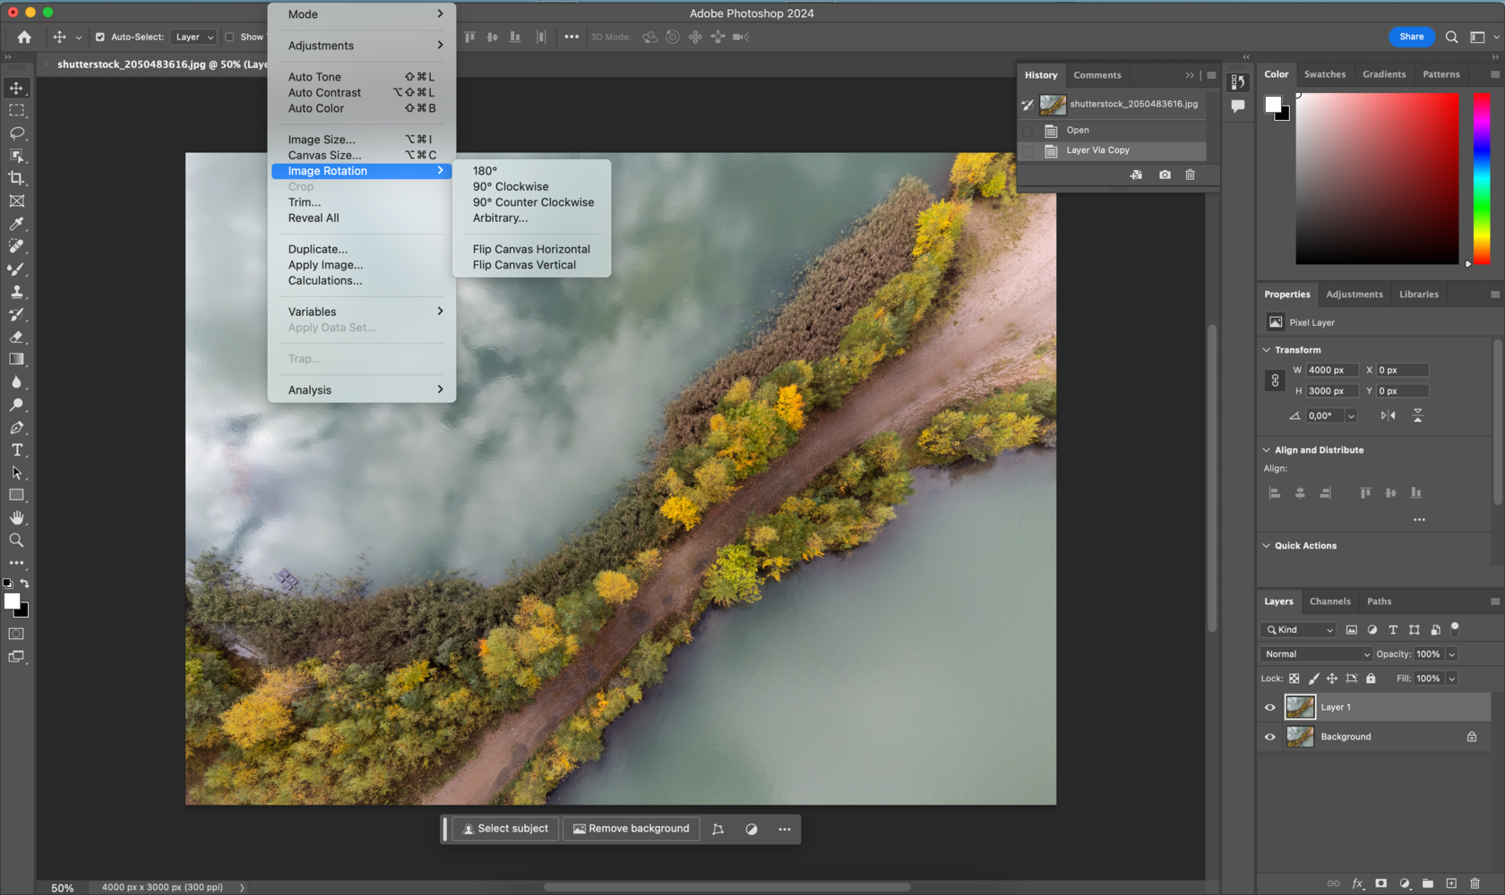Select the Clone Stamp tool
Screen dimensions: 1505x895
tap(16, 291)
